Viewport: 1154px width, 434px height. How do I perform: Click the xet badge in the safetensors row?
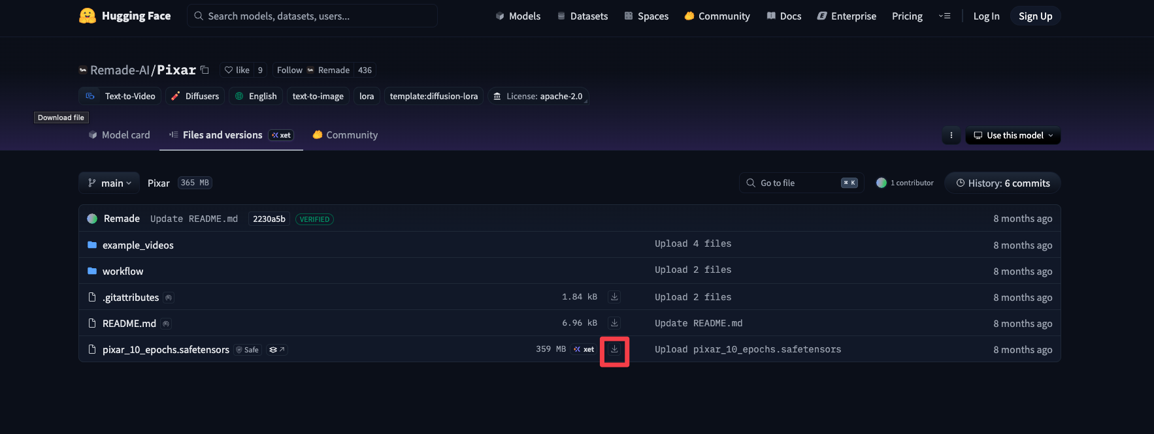tap(584, 349)
